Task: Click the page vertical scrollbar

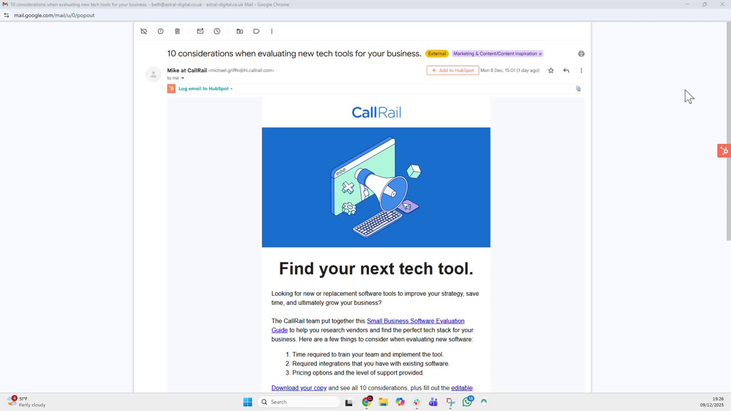Action: (728, 131)
